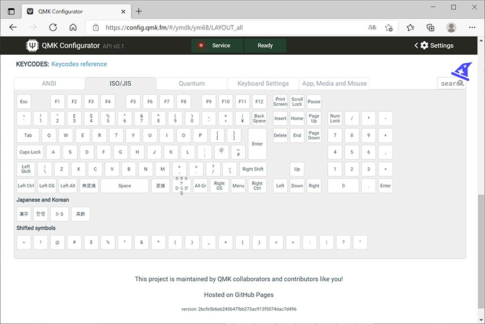Screen dimensions: 485x324
Task: Open the Keycodes reference link
Action: pyautogui.click(x=79, y=64)
